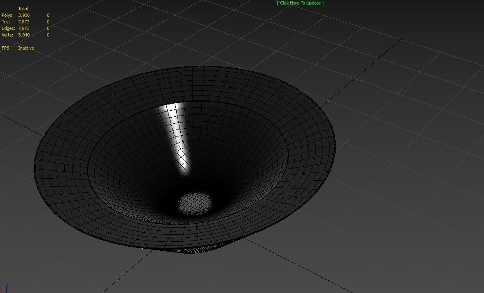
Task: Select the 'Verts:' label in viewport statistics
Action: point(7,35)
